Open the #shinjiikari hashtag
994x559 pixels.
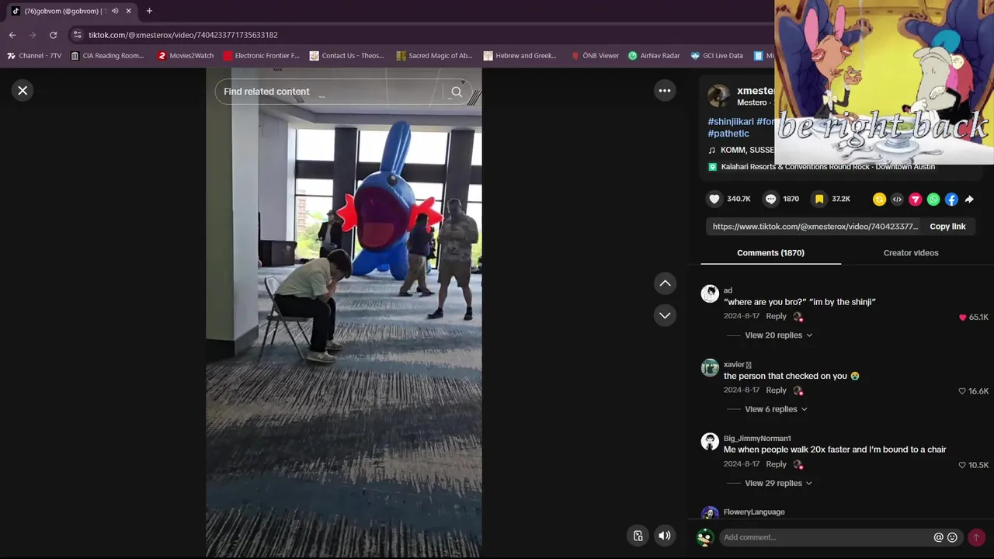(731, 122)
